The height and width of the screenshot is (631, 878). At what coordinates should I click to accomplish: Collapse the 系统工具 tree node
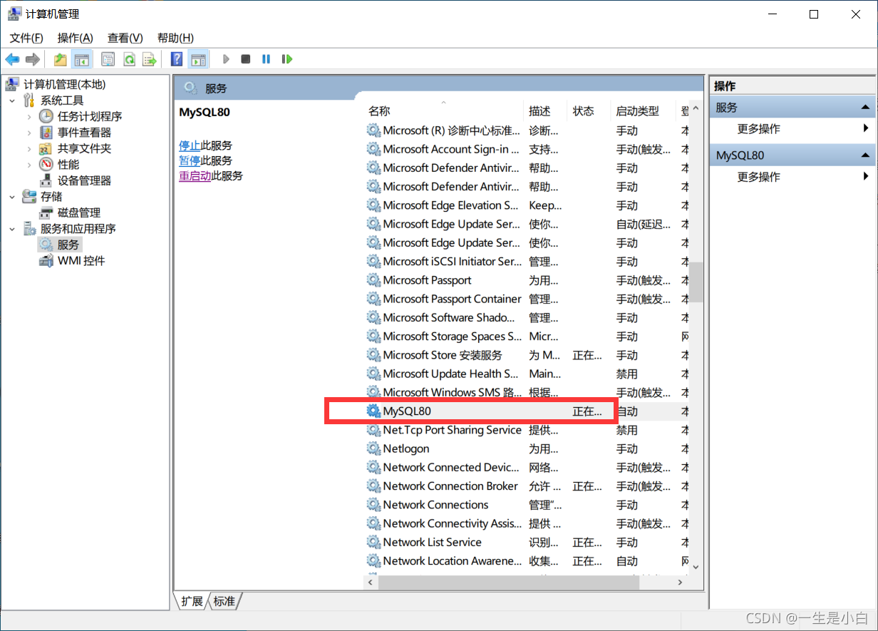[12, 101]
